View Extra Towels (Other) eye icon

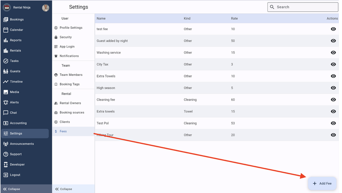tap(333, 76)
